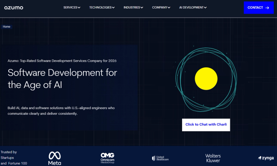This screenshot has height=166, width=277.
Task: Expand the Services chevron arrow
Action: tap(79, 8)
